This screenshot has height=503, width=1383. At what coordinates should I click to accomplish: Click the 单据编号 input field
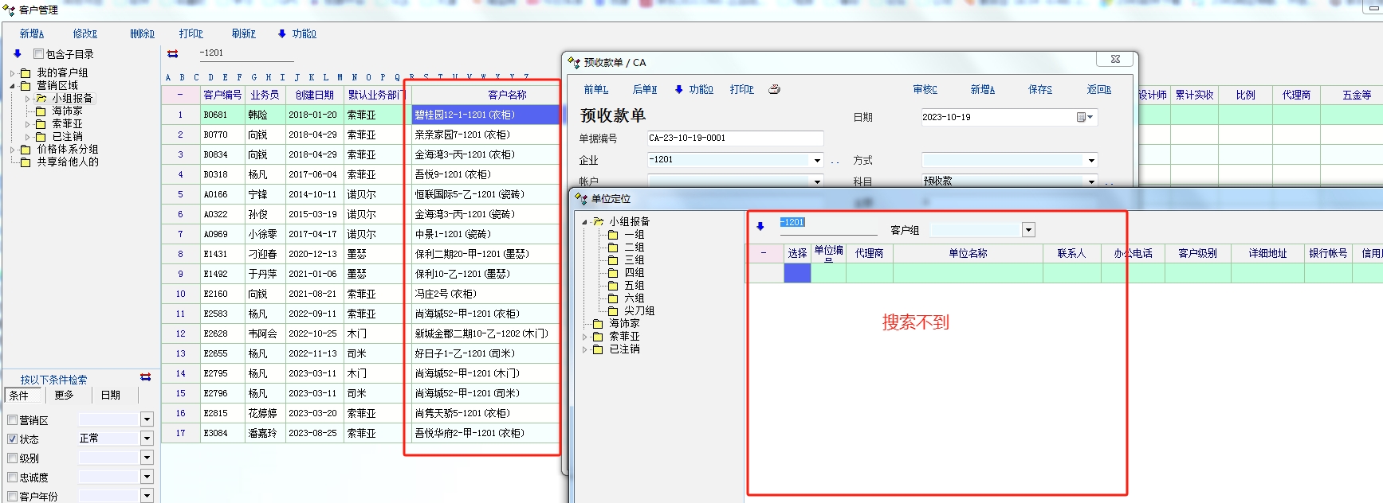coord(734,138)
